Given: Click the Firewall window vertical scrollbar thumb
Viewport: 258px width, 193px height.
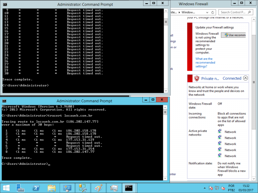Looking at the screenshot, I should (254, 82).
